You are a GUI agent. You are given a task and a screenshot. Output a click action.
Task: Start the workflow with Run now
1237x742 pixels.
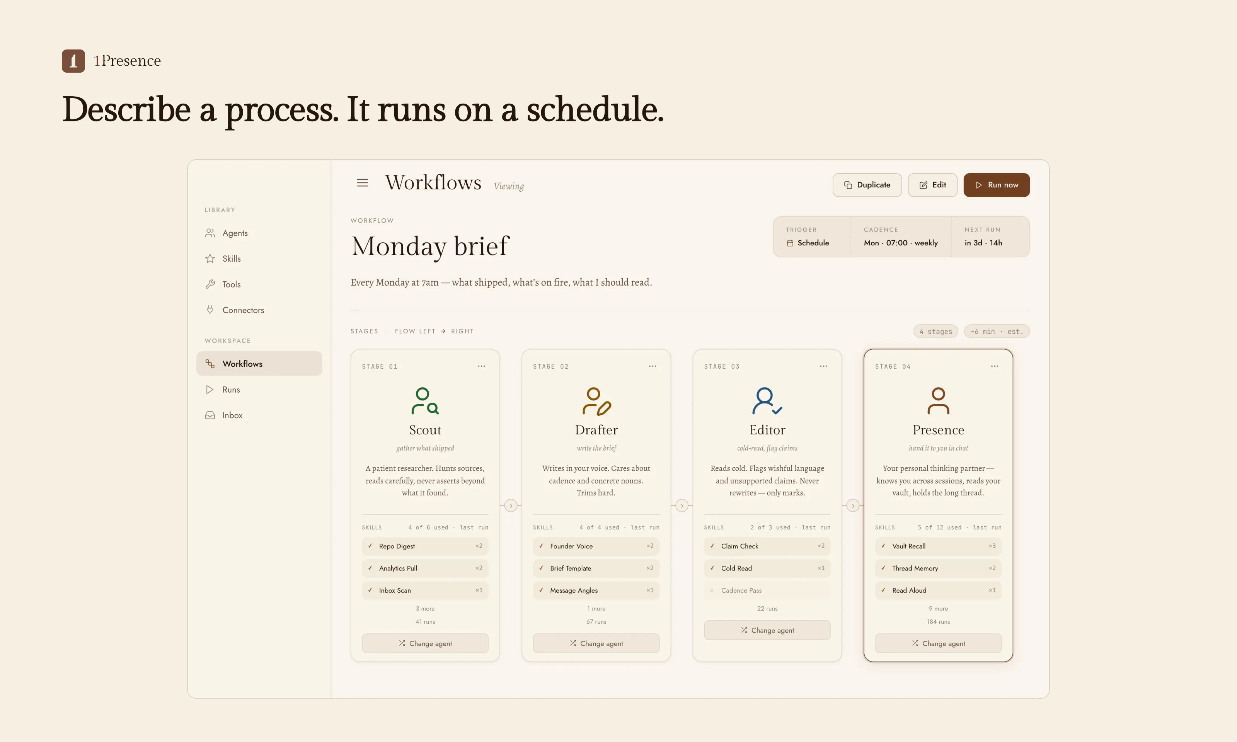click(x=997, y=185)
